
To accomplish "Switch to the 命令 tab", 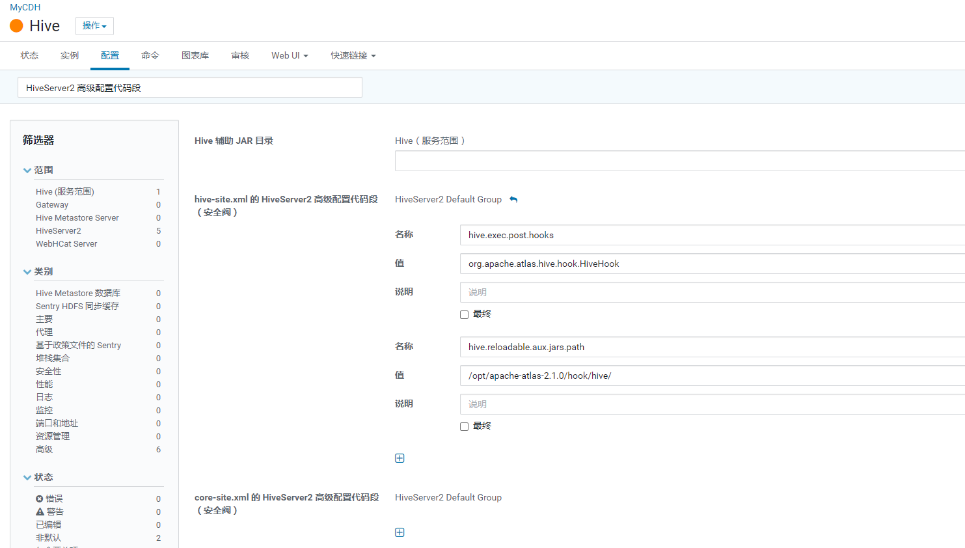I will point(150,55).
